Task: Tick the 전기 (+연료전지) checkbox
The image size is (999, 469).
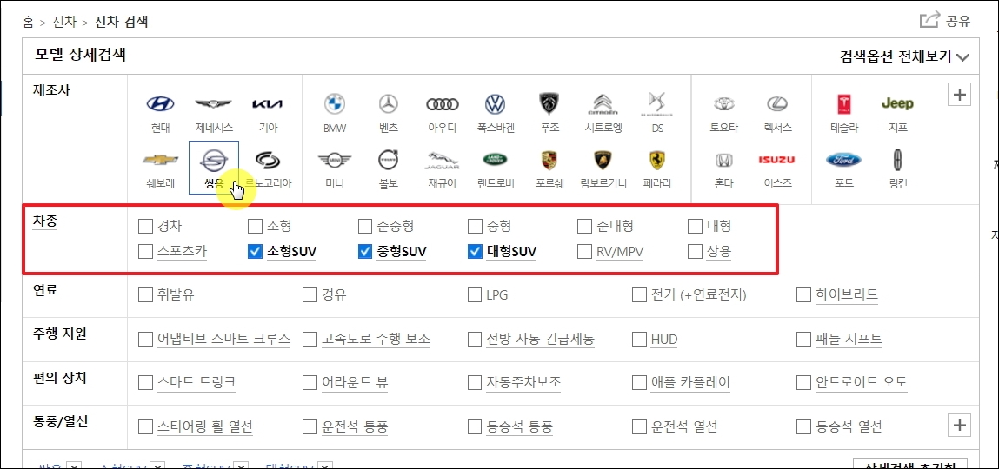Action: tap(640, 294)
